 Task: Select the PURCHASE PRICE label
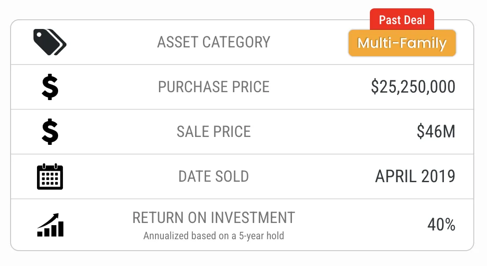[214, 87]
